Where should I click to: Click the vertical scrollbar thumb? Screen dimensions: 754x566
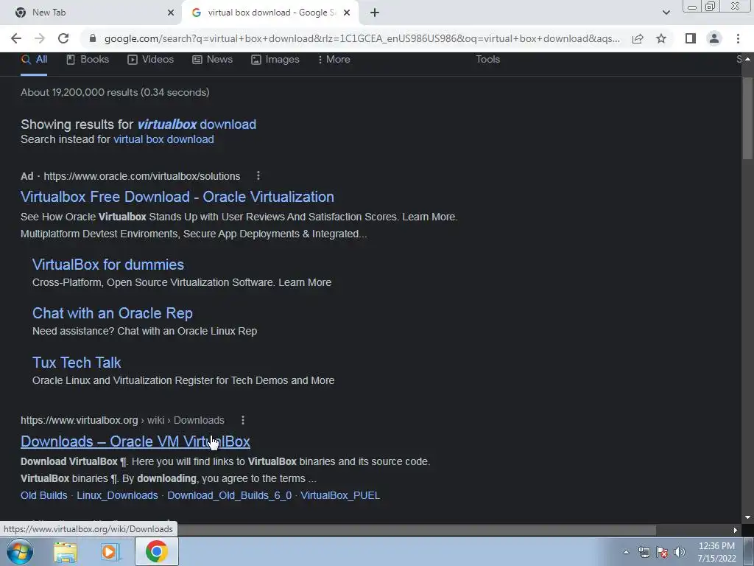click(747, 118)
